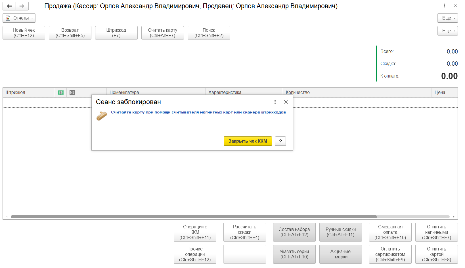This screenshot has width=465, height=268.
Task: Click the Номенклатура column header
Action: click(x=156, y=92)
